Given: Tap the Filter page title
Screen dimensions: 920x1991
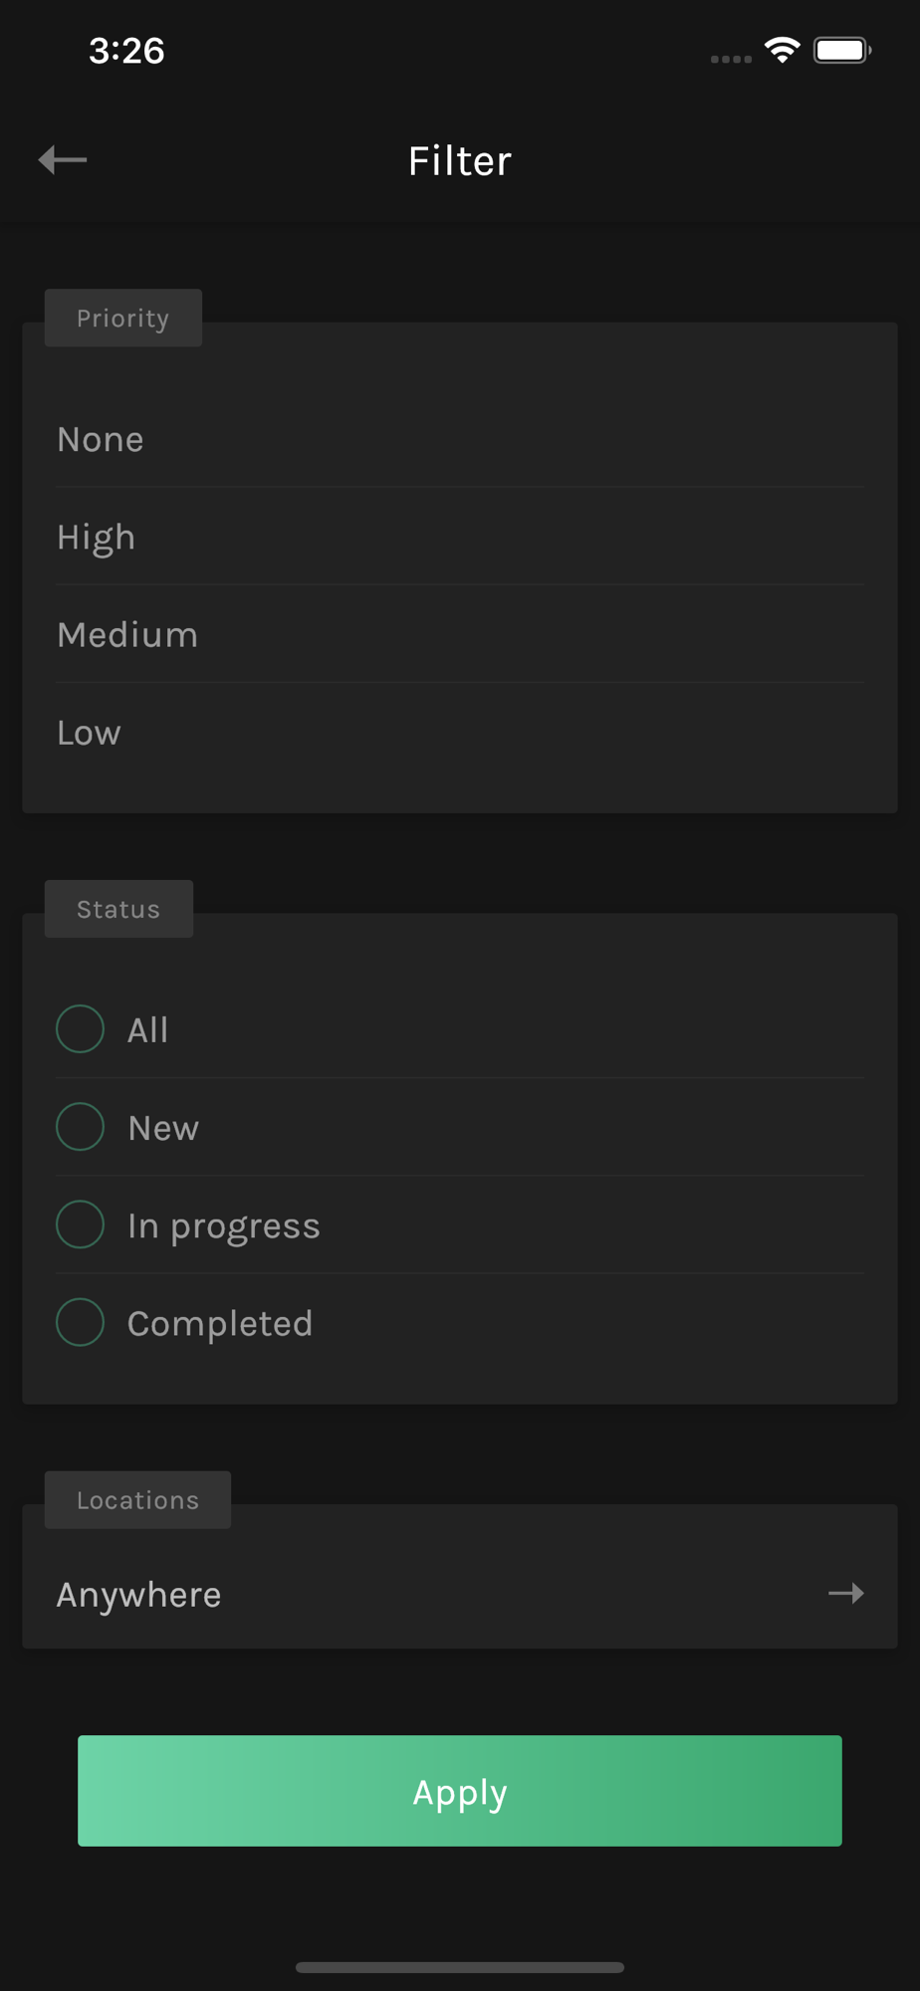Looking at the screenshot, I should [x=460, y=161].
